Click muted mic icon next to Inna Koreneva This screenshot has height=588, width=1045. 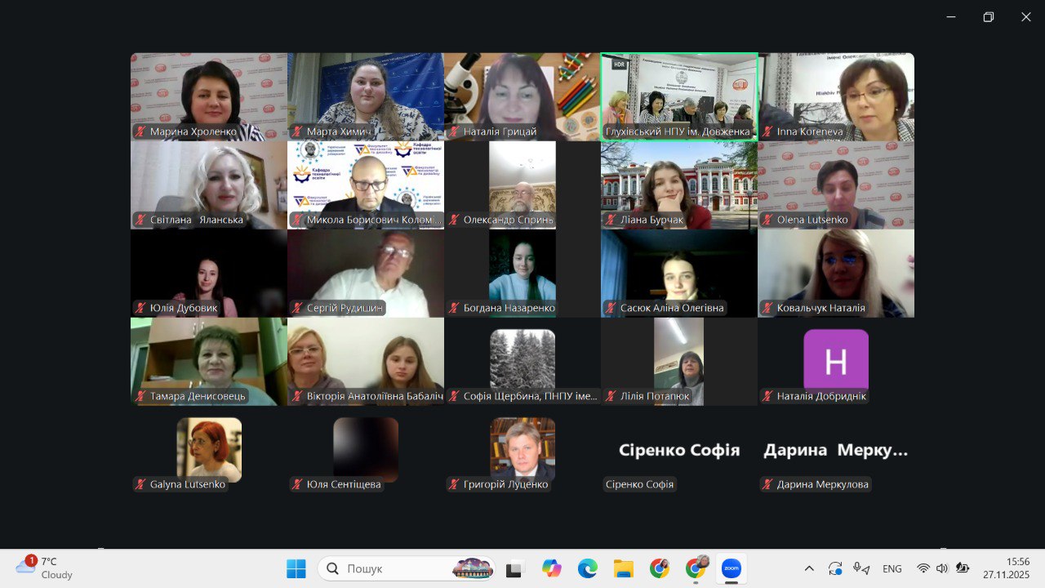point(767,131)
